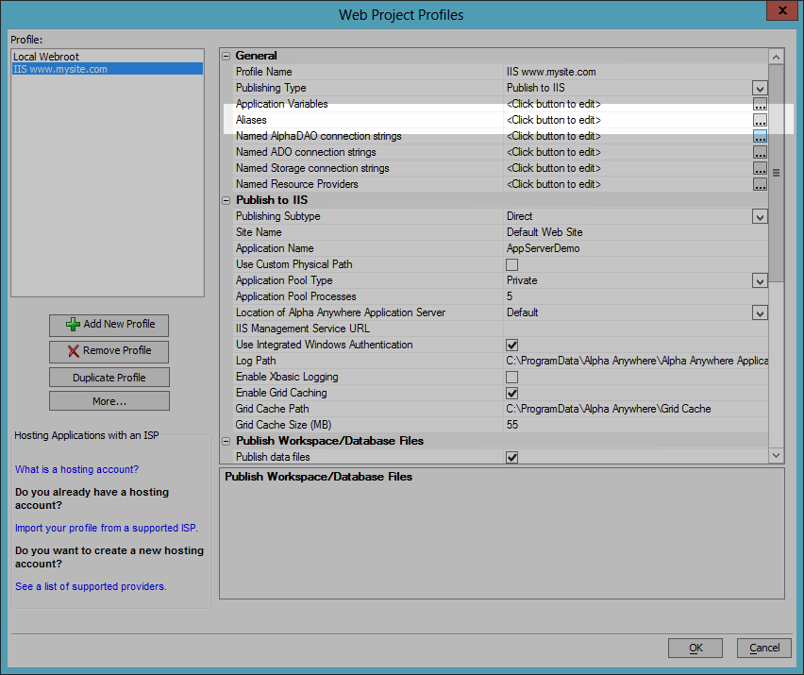The width and height of the screenshot is (804, 675).
Task: Click 'See a list of supported providers' link
Action: point(91,586)
